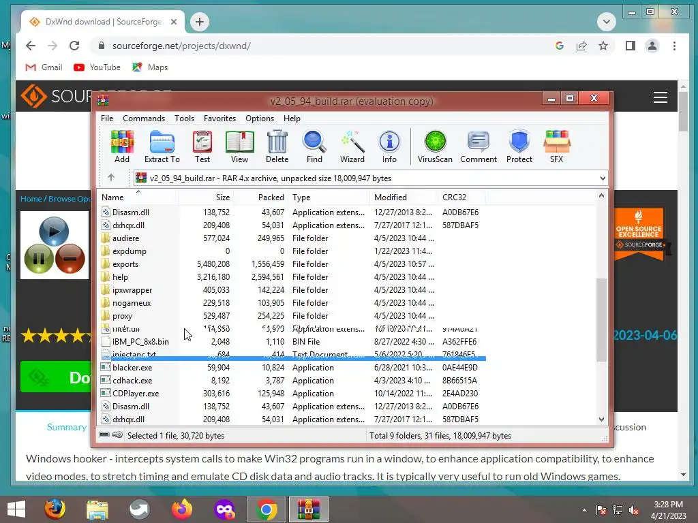Select the nogameux folder row
Screen dimensions: 698x523
[292, 303]
